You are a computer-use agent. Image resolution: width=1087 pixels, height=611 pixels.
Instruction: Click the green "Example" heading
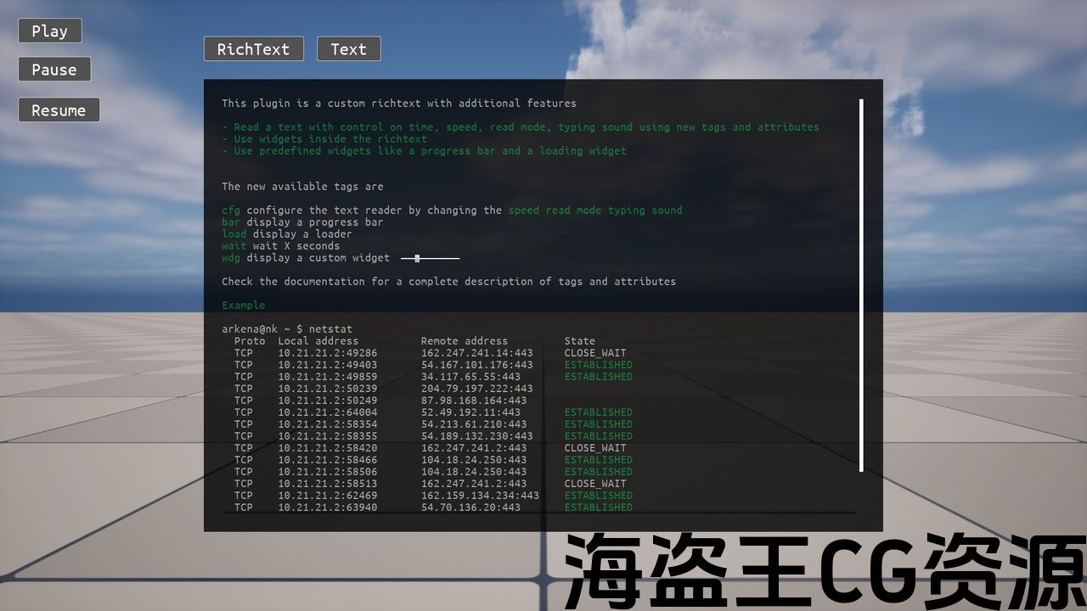coord(243,305)
